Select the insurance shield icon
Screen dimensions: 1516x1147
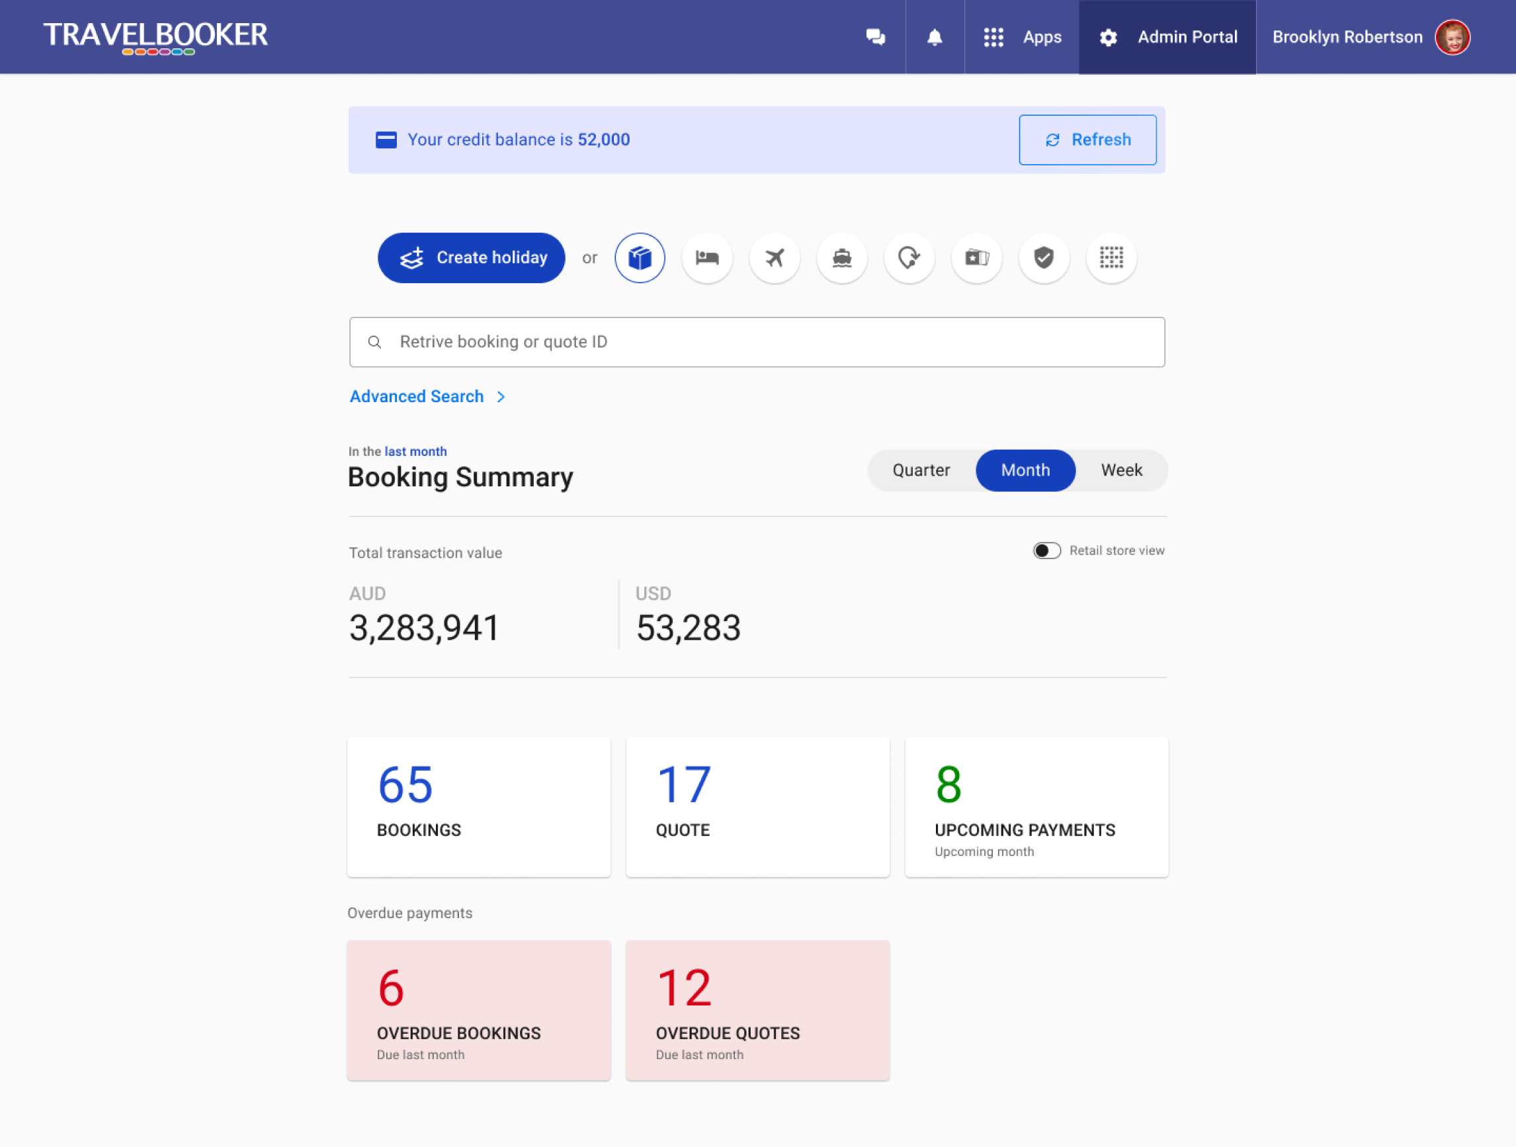(1044, 258)
